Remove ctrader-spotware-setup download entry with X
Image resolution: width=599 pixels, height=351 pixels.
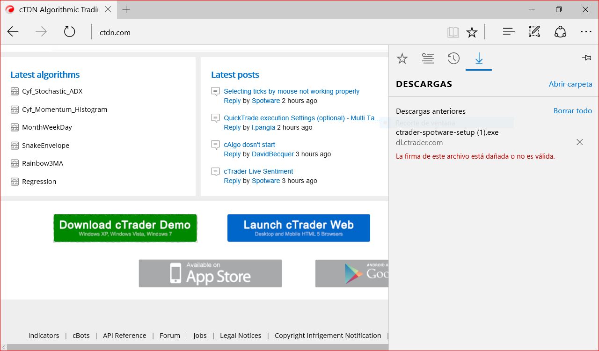(x=579, y=142)
